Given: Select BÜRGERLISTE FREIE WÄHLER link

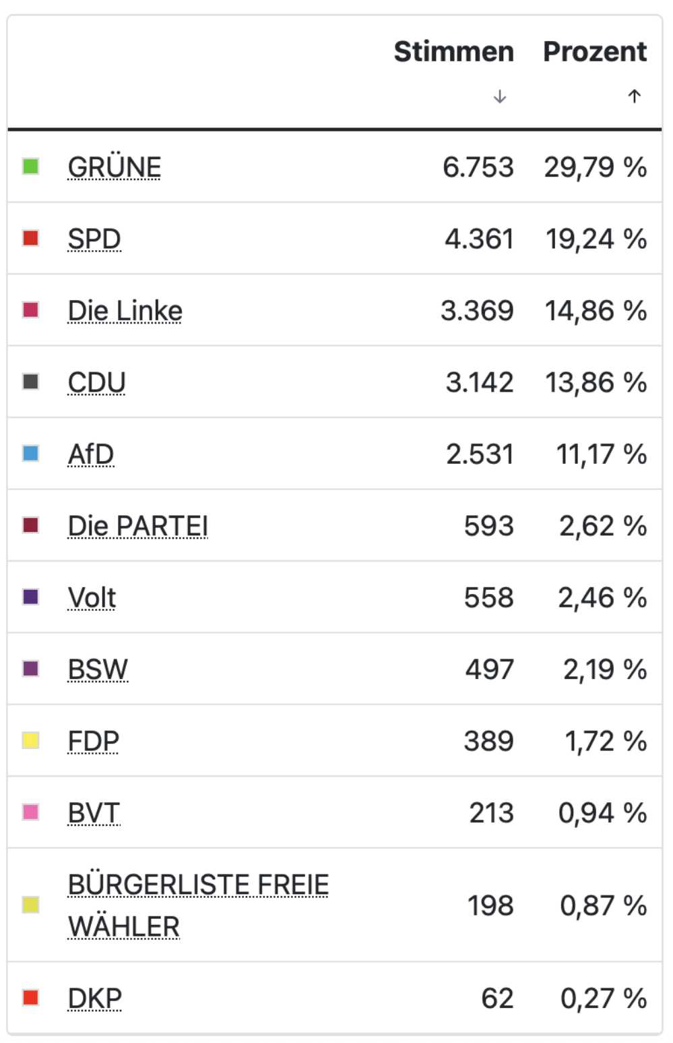Looking at the screenshot, I should (x=199, y=905).
